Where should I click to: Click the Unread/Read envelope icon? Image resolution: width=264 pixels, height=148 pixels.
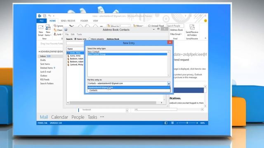pos(149,26)
